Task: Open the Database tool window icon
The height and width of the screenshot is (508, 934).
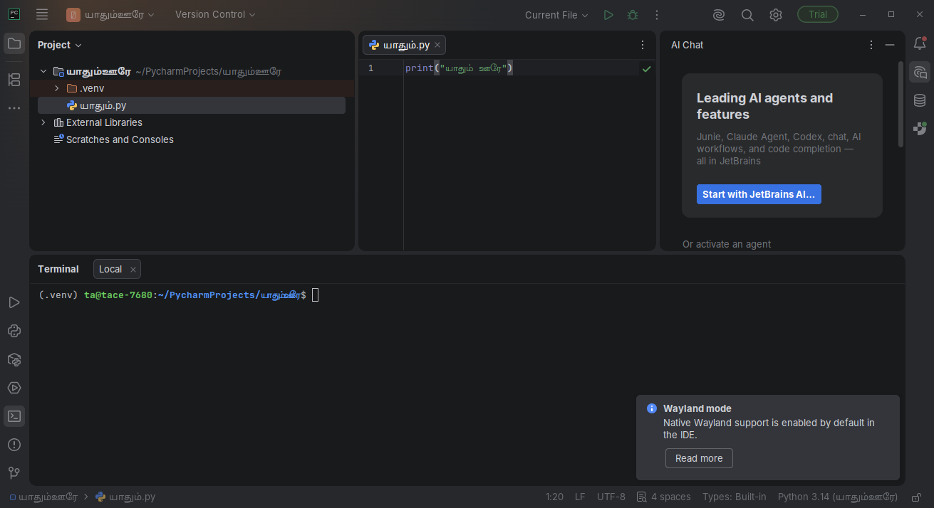Action: point(920,100)
